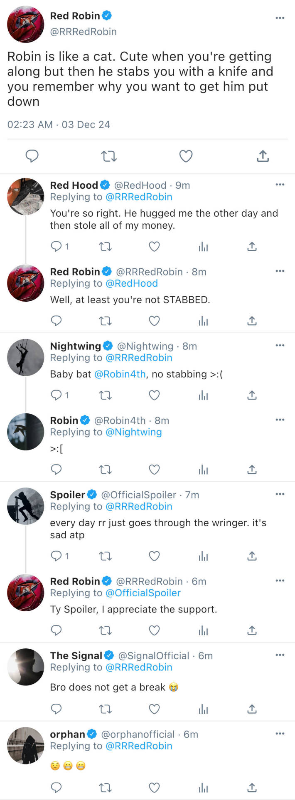This screenshot has width=295, height=800.
Task: Open more options on orphan's reply
Action: coord(280,733)
